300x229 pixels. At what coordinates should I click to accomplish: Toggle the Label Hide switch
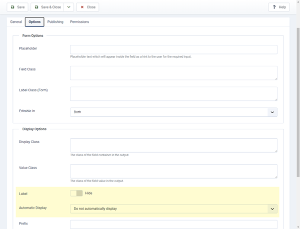[76, 193]
